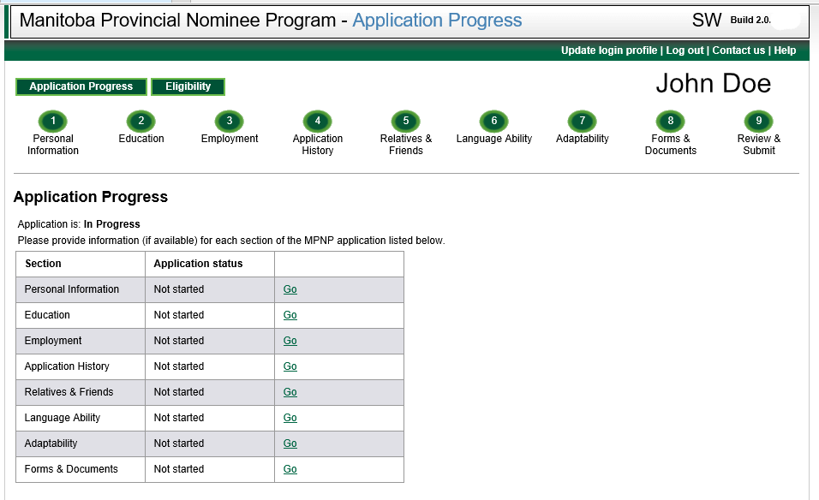819x500 pixels.
Task: Click Go link in Education row
Action: [290, 315]
